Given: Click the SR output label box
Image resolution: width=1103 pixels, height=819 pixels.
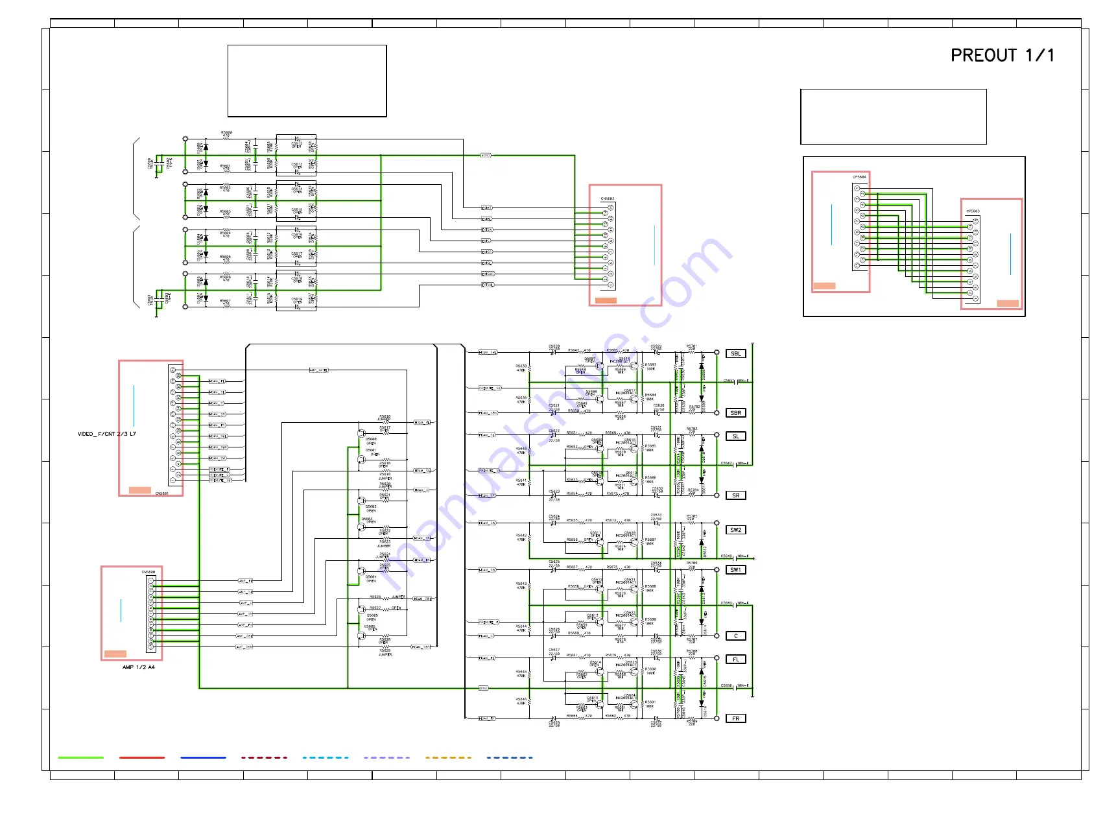Looking at the screenshot, I should (735, 495).
